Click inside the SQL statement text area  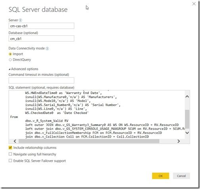(x=97, y=115)
